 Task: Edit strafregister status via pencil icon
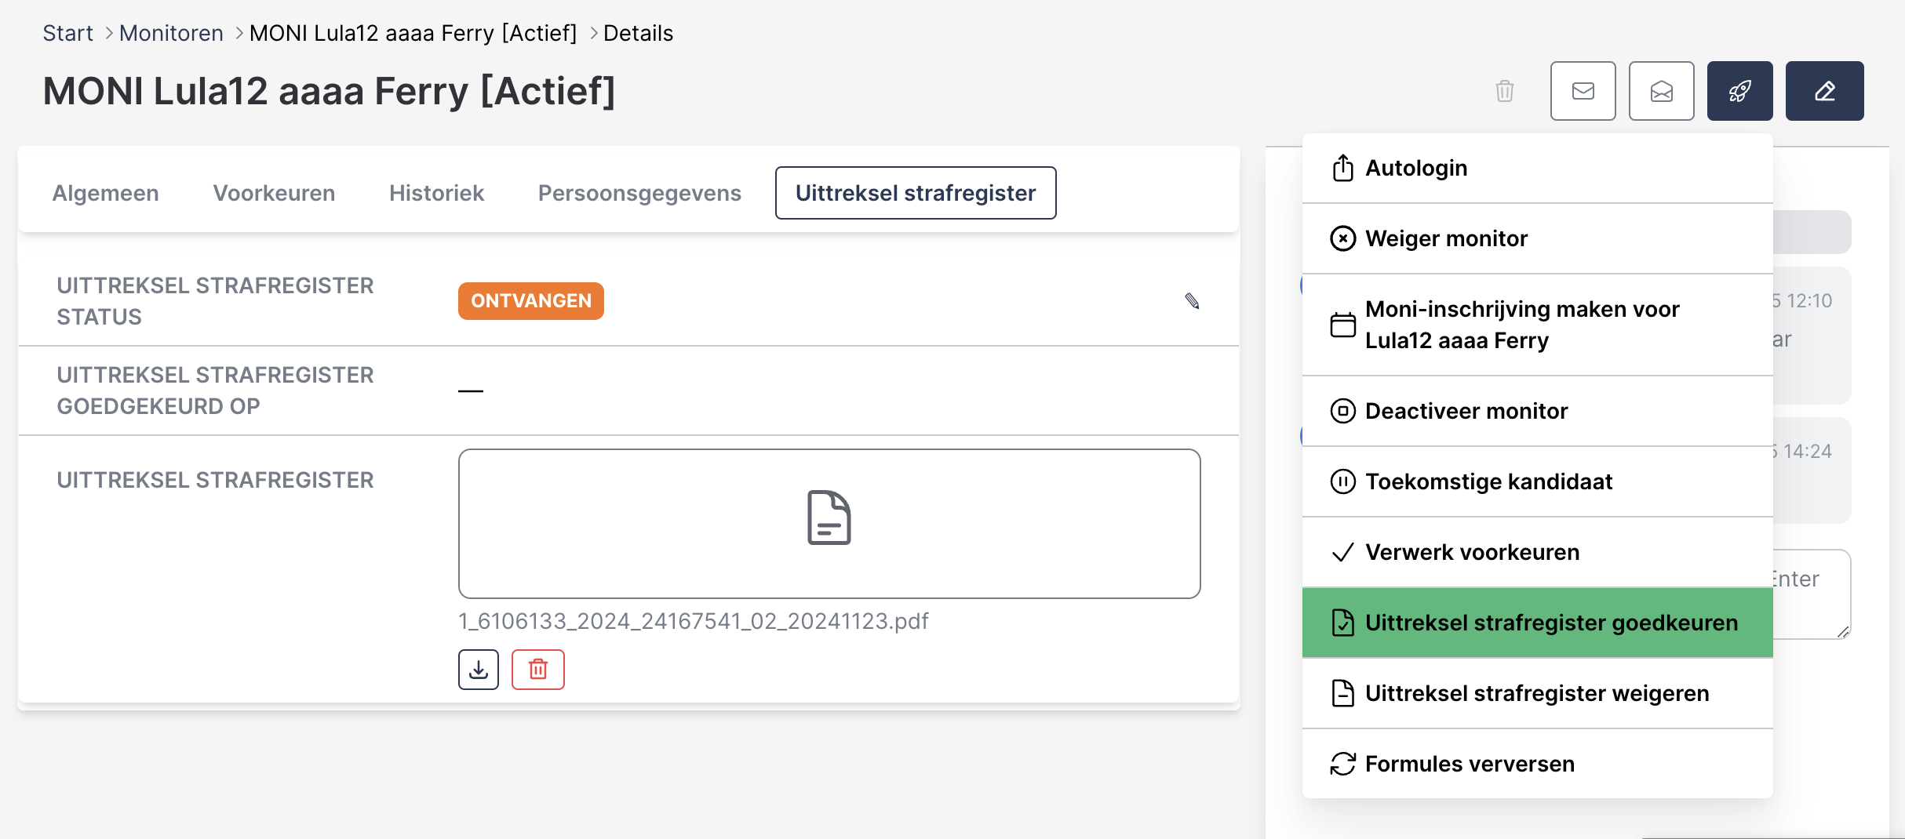pyautogui.click(x=1192, y=301)
